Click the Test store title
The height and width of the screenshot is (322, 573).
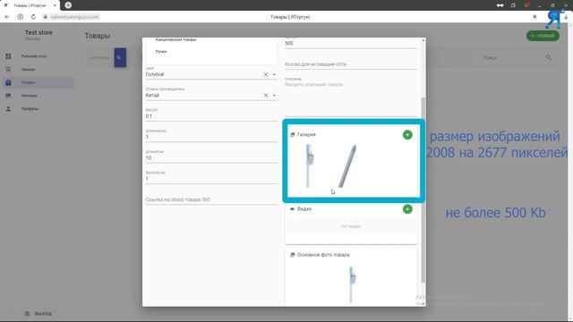[x=38, y=32]
